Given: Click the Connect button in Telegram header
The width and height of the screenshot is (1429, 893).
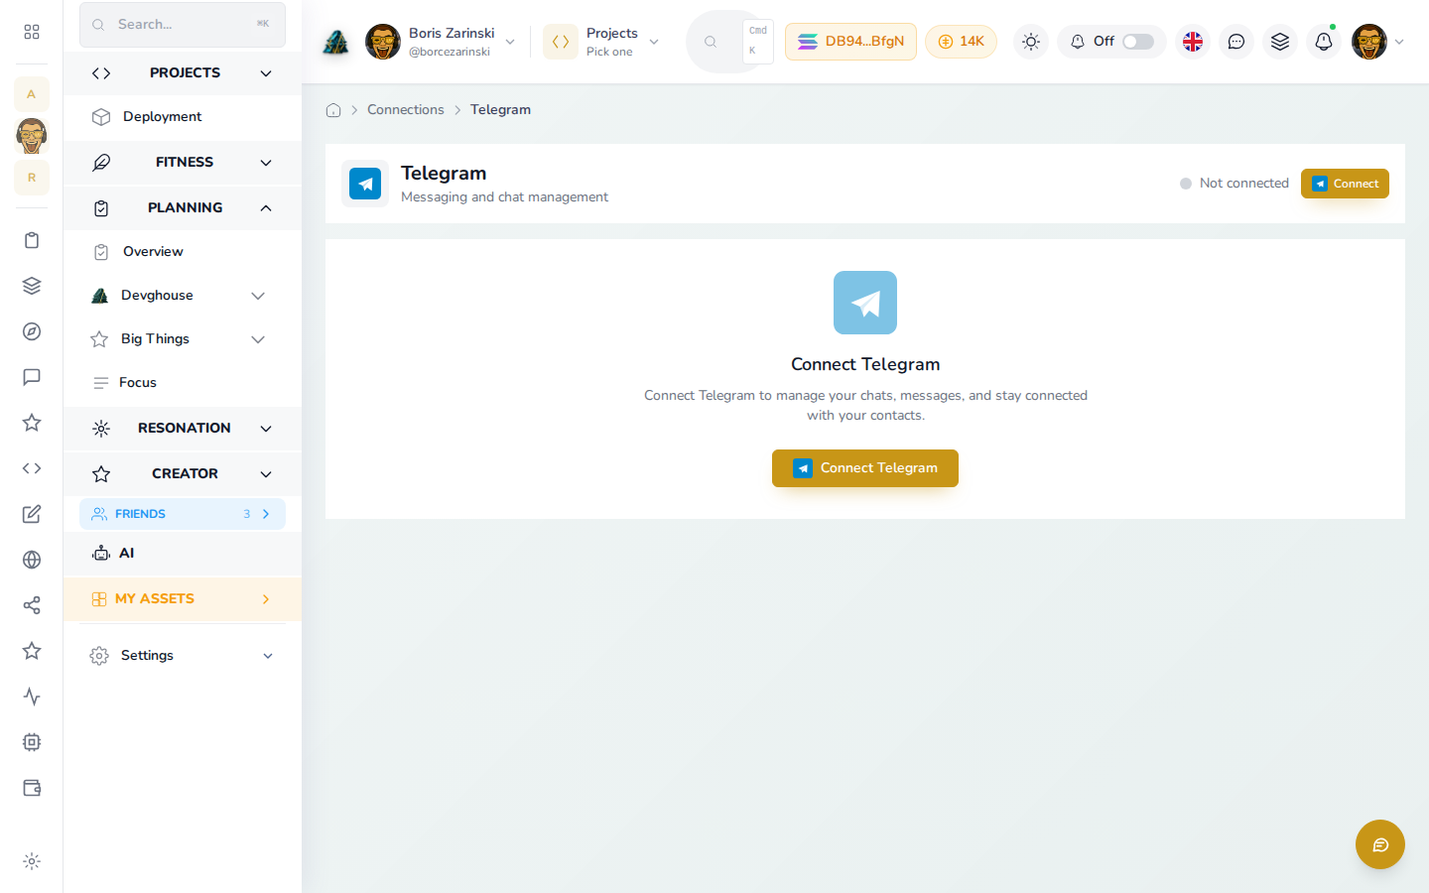Looking at the screenshot, I should point(1345,184).
